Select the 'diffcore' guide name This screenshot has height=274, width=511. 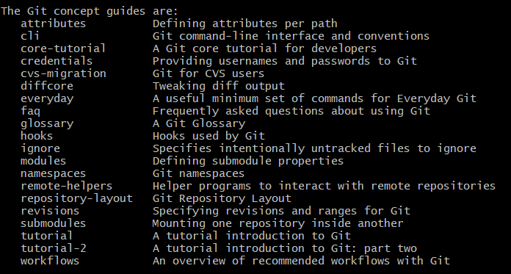47,86
